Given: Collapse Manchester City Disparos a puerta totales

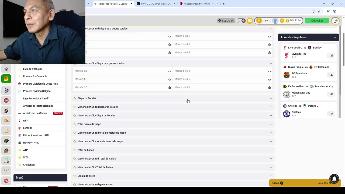Looking at the screenshot, I should (271, 64).
